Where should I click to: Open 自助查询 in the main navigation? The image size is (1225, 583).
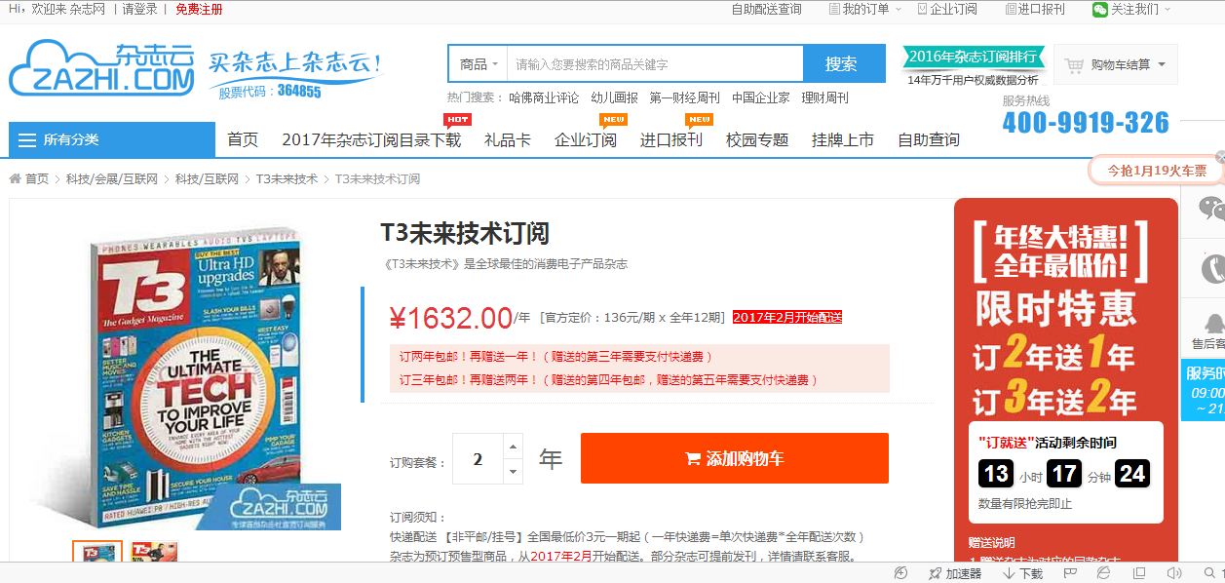pos(929,139)
